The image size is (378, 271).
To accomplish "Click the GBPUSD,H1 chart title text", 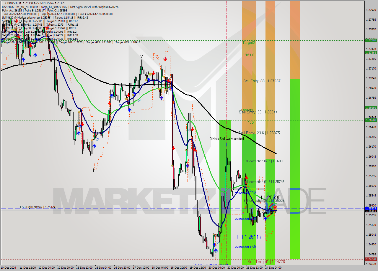I will click(x=13, y=3).
